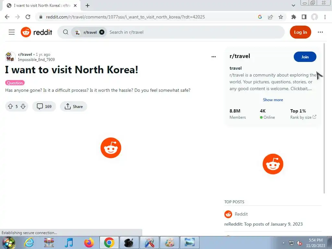The width and height of the screenshot is (332, 249).
Task: Open the r/travel sidebar heading link
Action: click(x=240, y=56)
